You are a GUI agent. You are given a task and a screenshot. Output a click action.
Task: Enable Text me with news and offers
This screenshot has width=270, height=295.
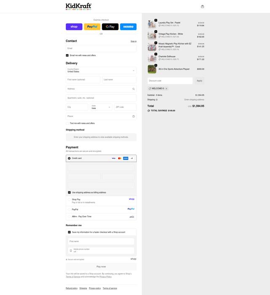pyautogui.click(x=67, y=123)
